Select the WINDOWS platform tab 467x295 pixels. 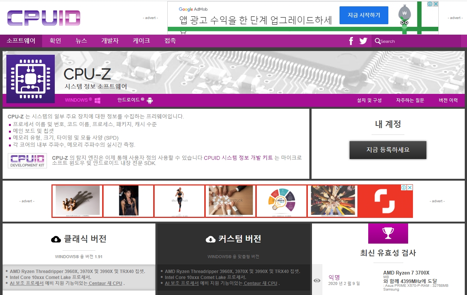click(83, 101)
